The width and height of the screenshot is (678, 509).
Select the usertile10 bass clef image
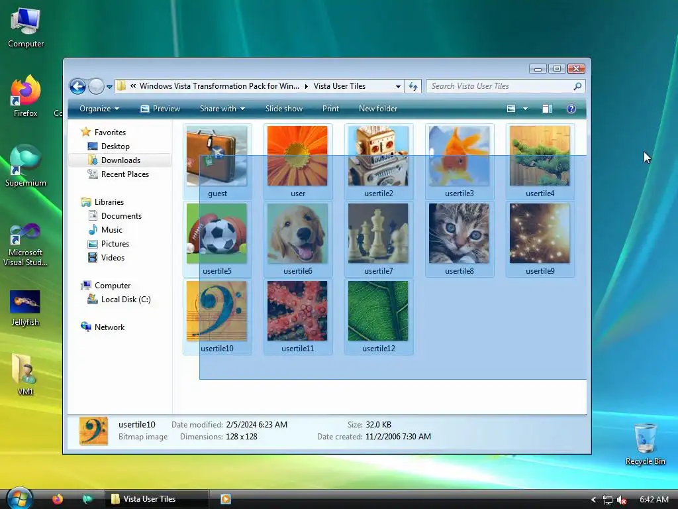(x=217, y=311)
